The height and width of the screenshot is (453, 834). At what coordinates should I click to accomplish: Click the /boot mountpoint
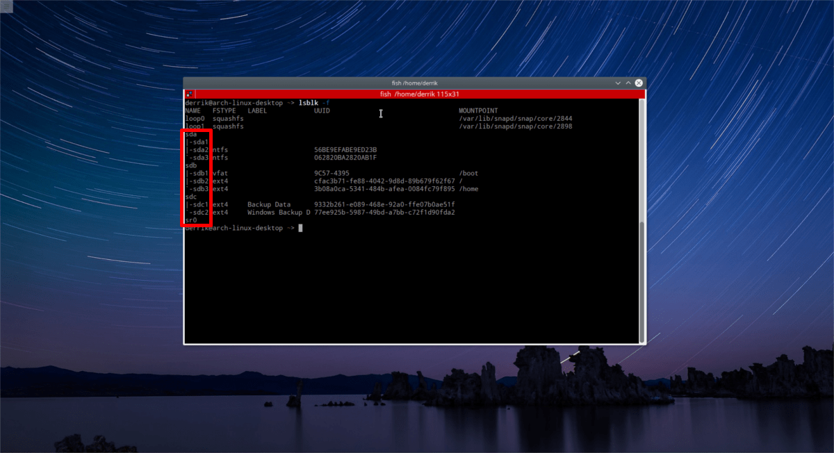pos(468,173)
